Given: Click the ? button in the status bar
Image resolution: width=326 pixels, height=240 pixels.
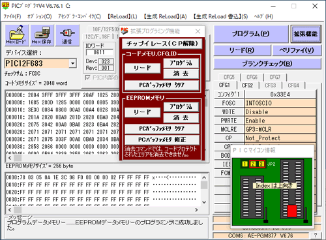Looking at the screenshot, I should click(316, 235).
